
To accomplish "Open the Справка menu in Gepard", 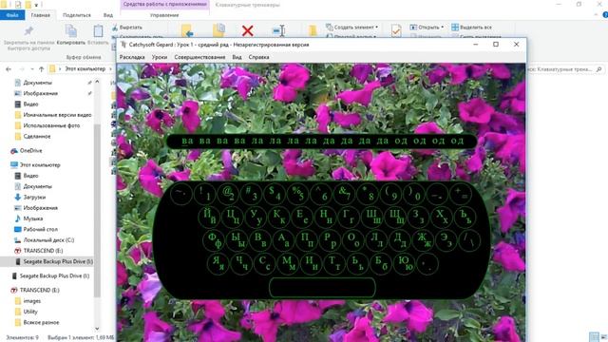I will (x=258, y=57).
